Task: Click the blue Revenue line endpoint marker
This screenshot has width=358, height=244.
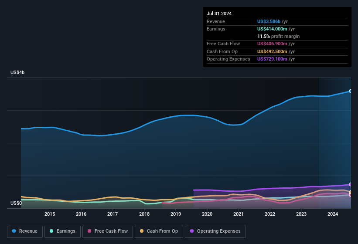Action: (351, 91)
